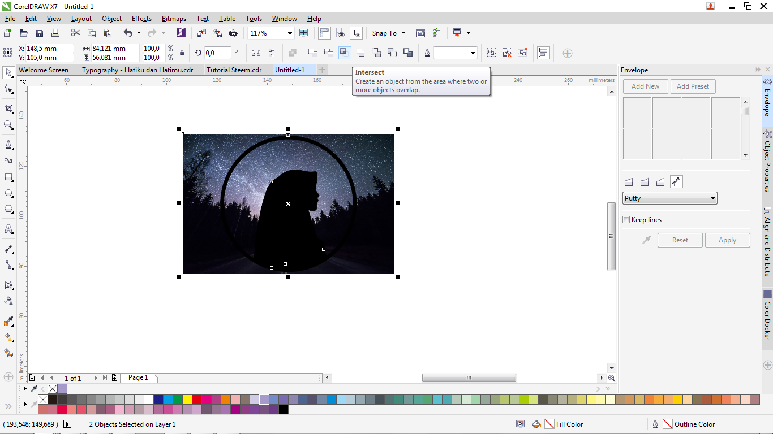Click the Publish to PDF icon

point(233,33)
